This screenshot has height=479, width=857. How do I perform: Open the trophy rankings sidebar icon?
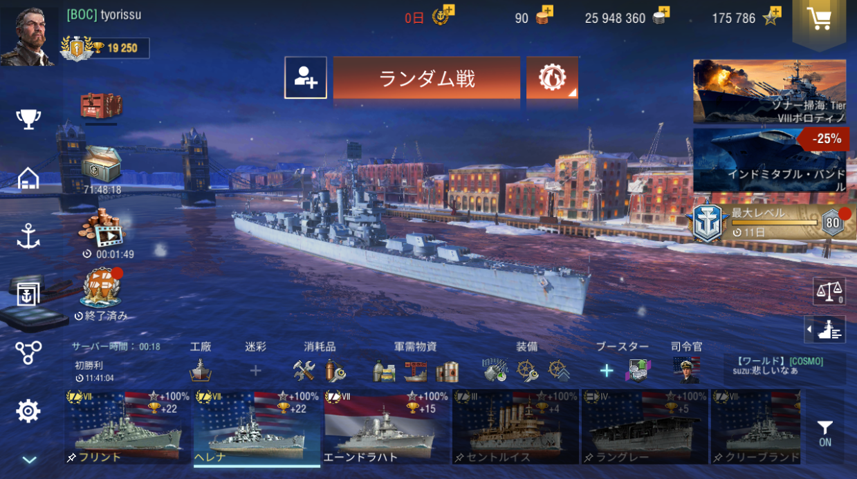point(28,118)
